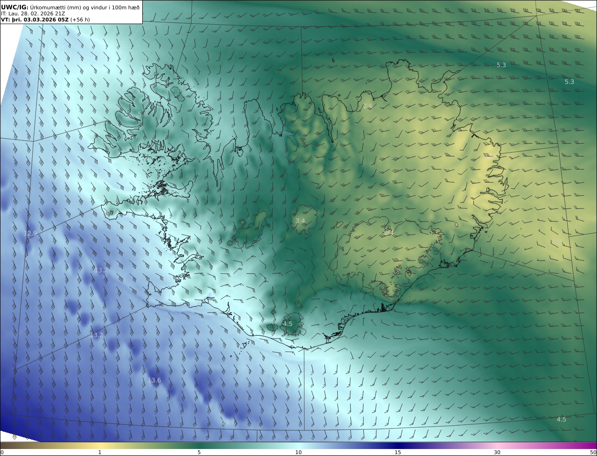This screenshot has width=597, height=456.
Task: Click the 4.5 label over the southeastern sea
Action: (562, 419)
